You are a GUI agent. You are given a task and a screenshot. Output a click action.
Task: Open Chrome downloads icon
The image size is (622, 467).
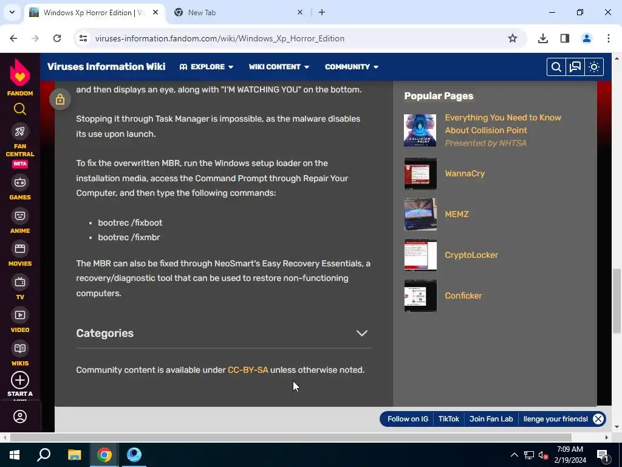click(x=543, y=38)
